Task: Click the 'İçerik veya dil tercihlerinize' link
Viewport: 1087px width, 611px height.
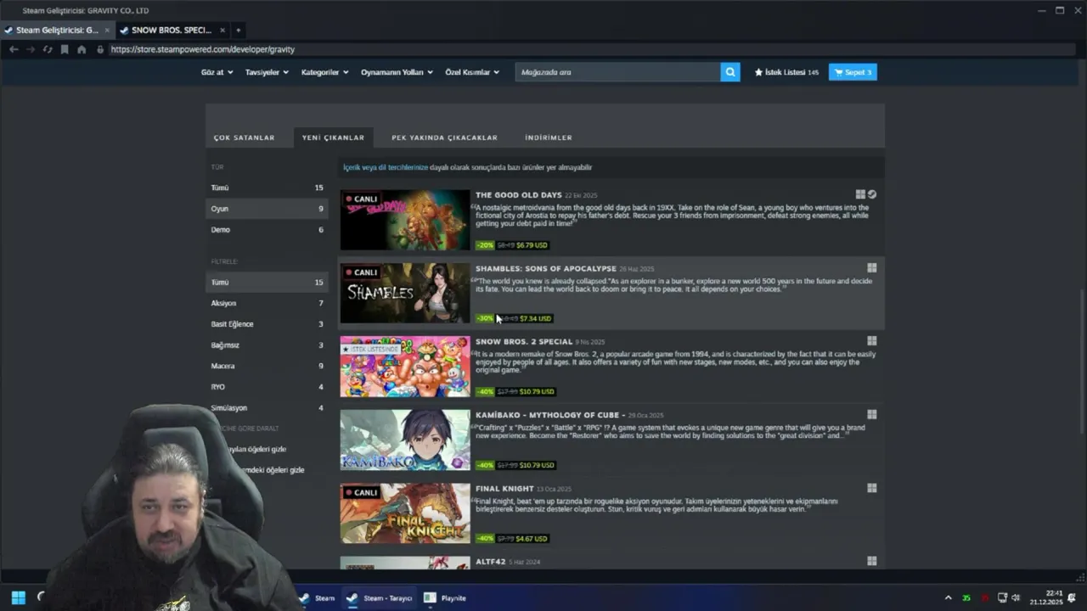Action: (386, 167)
